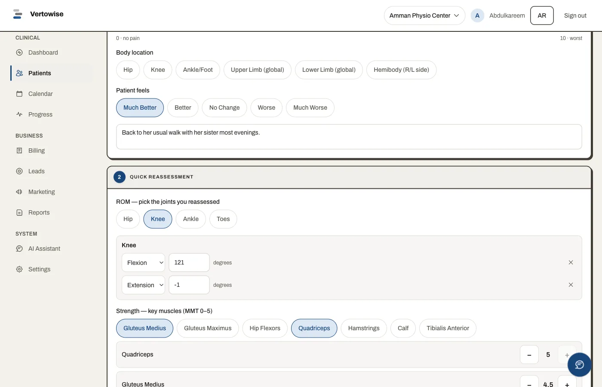Viewport: 602px width, 387px height.
Task: Open the Extension movement dropdown
Action: pyautogui.click(x=143, y=285)
